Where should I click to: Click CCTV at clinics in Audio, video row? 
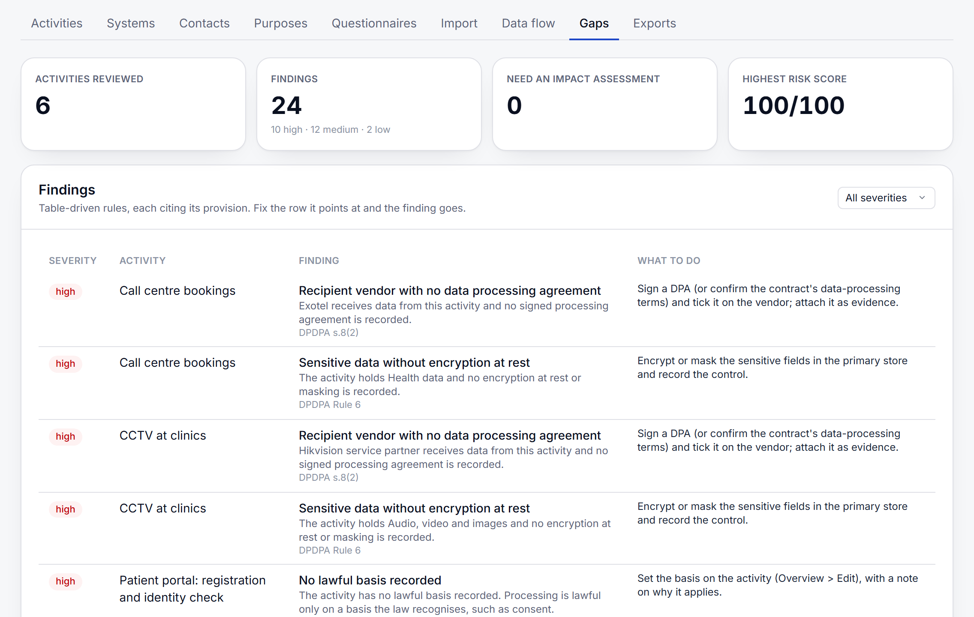click(163, 508)
